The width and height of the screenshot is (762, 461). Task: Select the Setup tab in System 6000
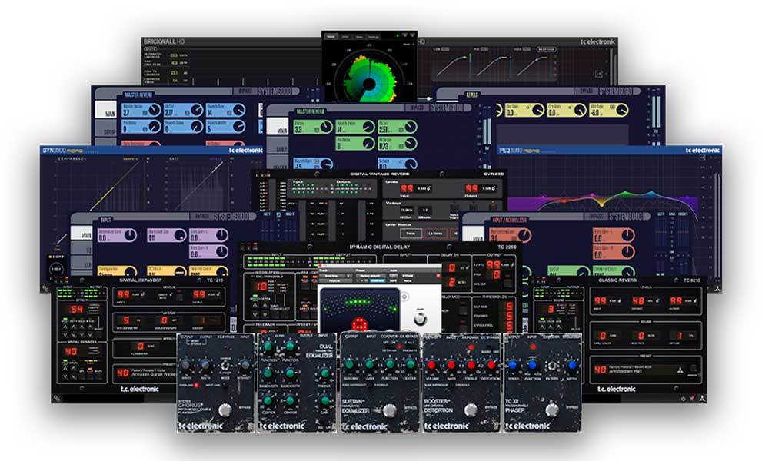click(105, 132)
